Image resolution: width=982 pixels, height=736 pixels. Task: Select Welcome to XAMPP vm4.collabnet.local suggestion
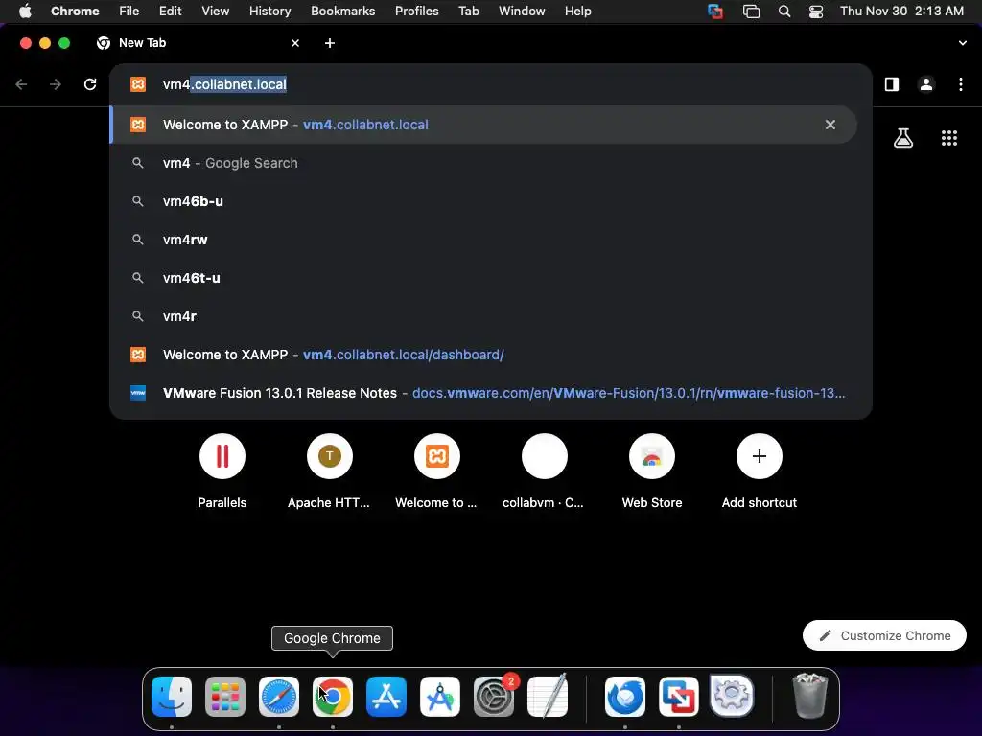pos(483,125)
